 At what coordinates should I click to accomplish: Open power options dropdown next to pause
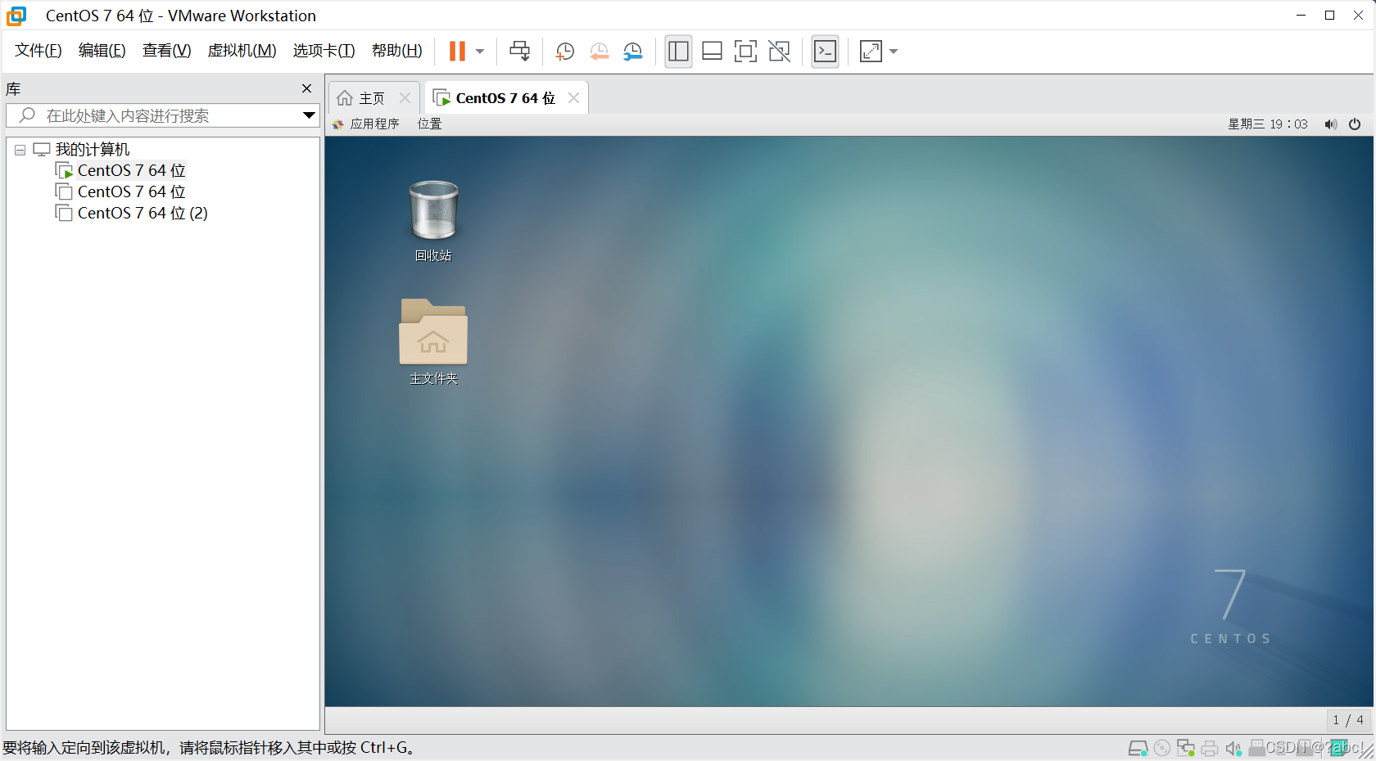pyautogui.click(x=480, y=52)
